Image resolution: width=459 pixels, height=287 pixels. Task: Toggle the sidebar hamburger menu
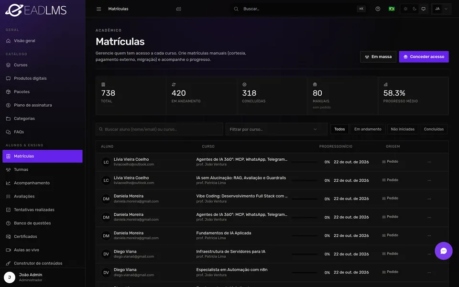(98, 9)
